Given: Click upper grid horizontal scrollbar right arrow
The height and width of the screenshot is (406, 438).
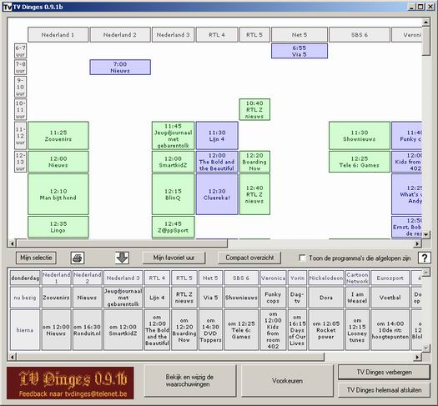Looking at the screenshot, I should click(417, 243).
